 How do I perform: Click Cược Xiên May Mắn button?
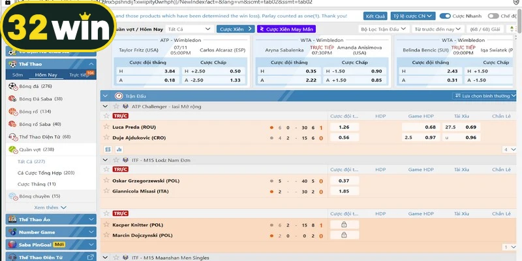286,29
